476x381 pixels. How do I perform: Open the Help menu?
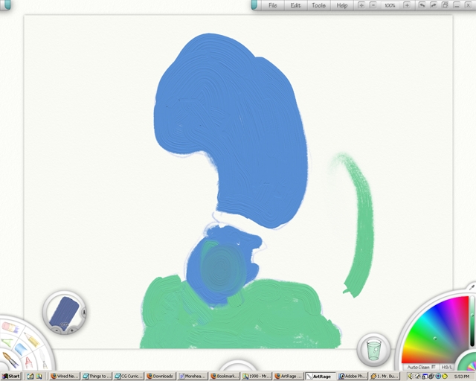click(342, 5)
